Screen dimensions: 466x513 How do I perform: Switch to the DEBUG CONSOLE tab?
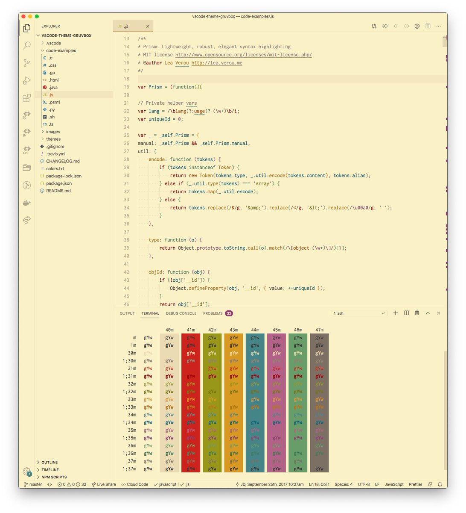[x=181, y=313]
